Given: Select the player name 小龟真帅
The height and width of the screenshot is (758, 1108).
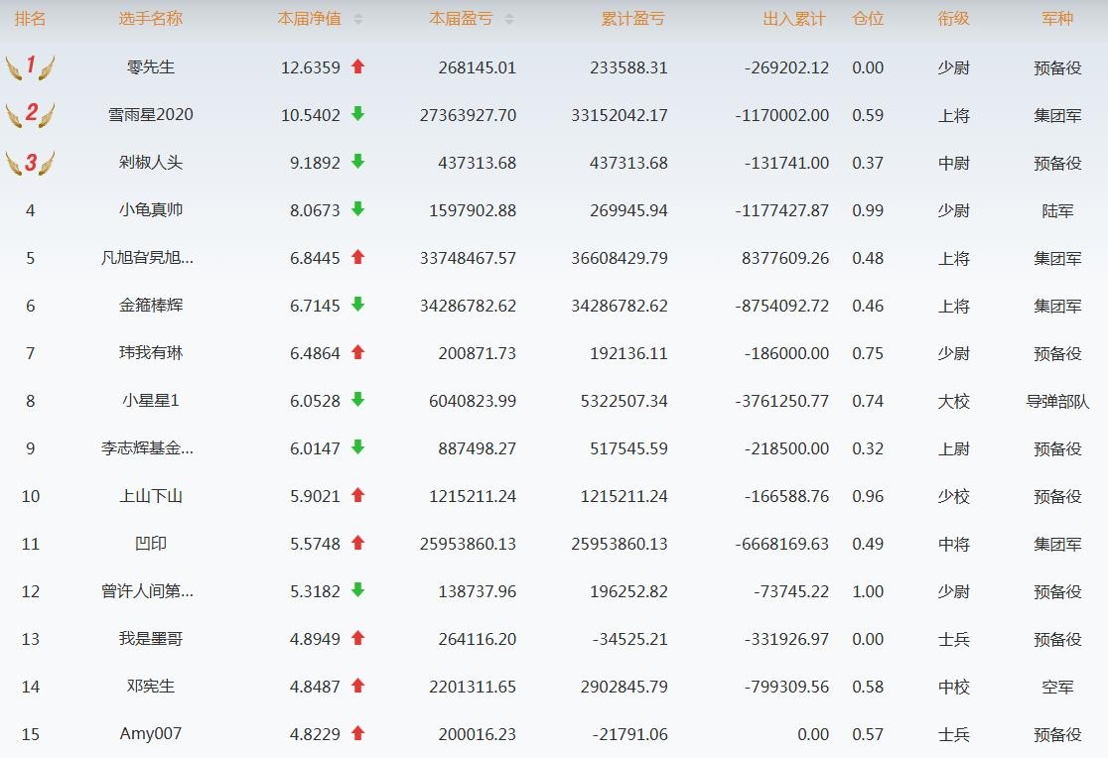Looking at the screenshot, I should click(x=151, y=210).
